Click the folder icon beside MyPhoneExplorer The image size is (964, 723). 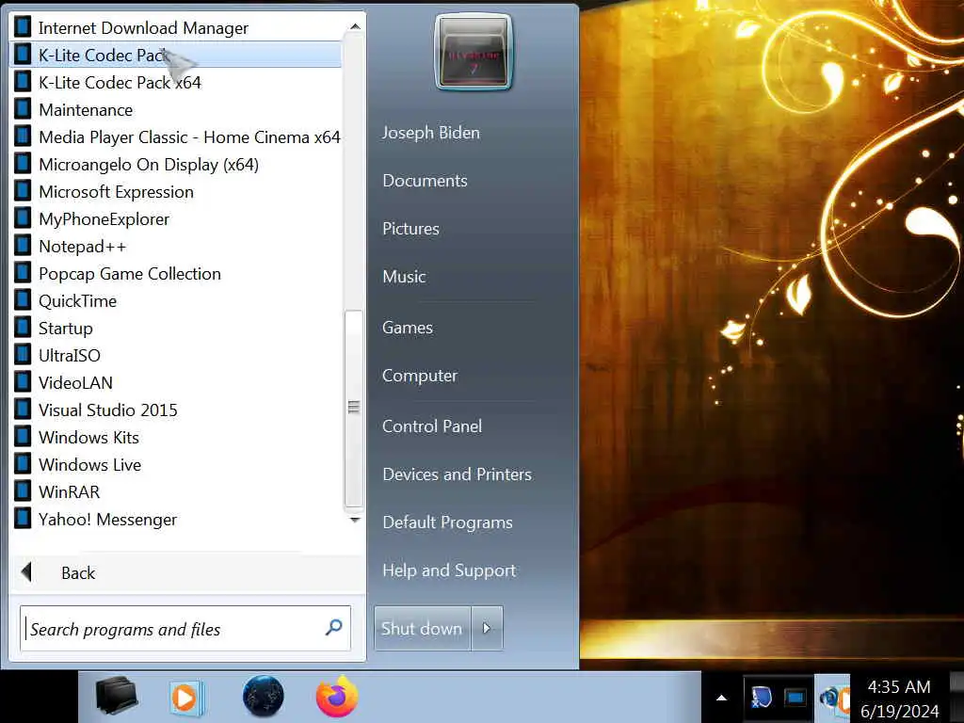tap(23, 218)
